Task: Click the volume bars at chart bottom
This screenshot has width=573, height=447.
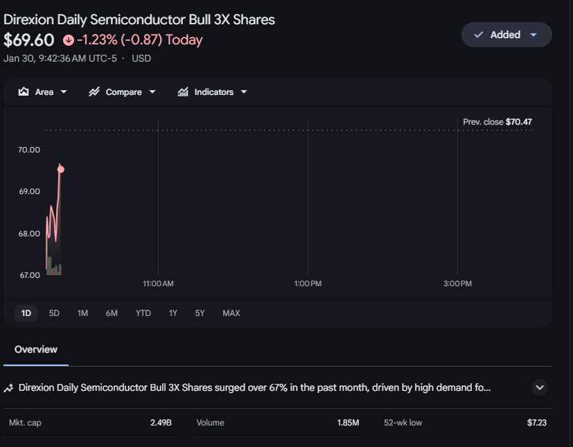Action: point(54,266)
